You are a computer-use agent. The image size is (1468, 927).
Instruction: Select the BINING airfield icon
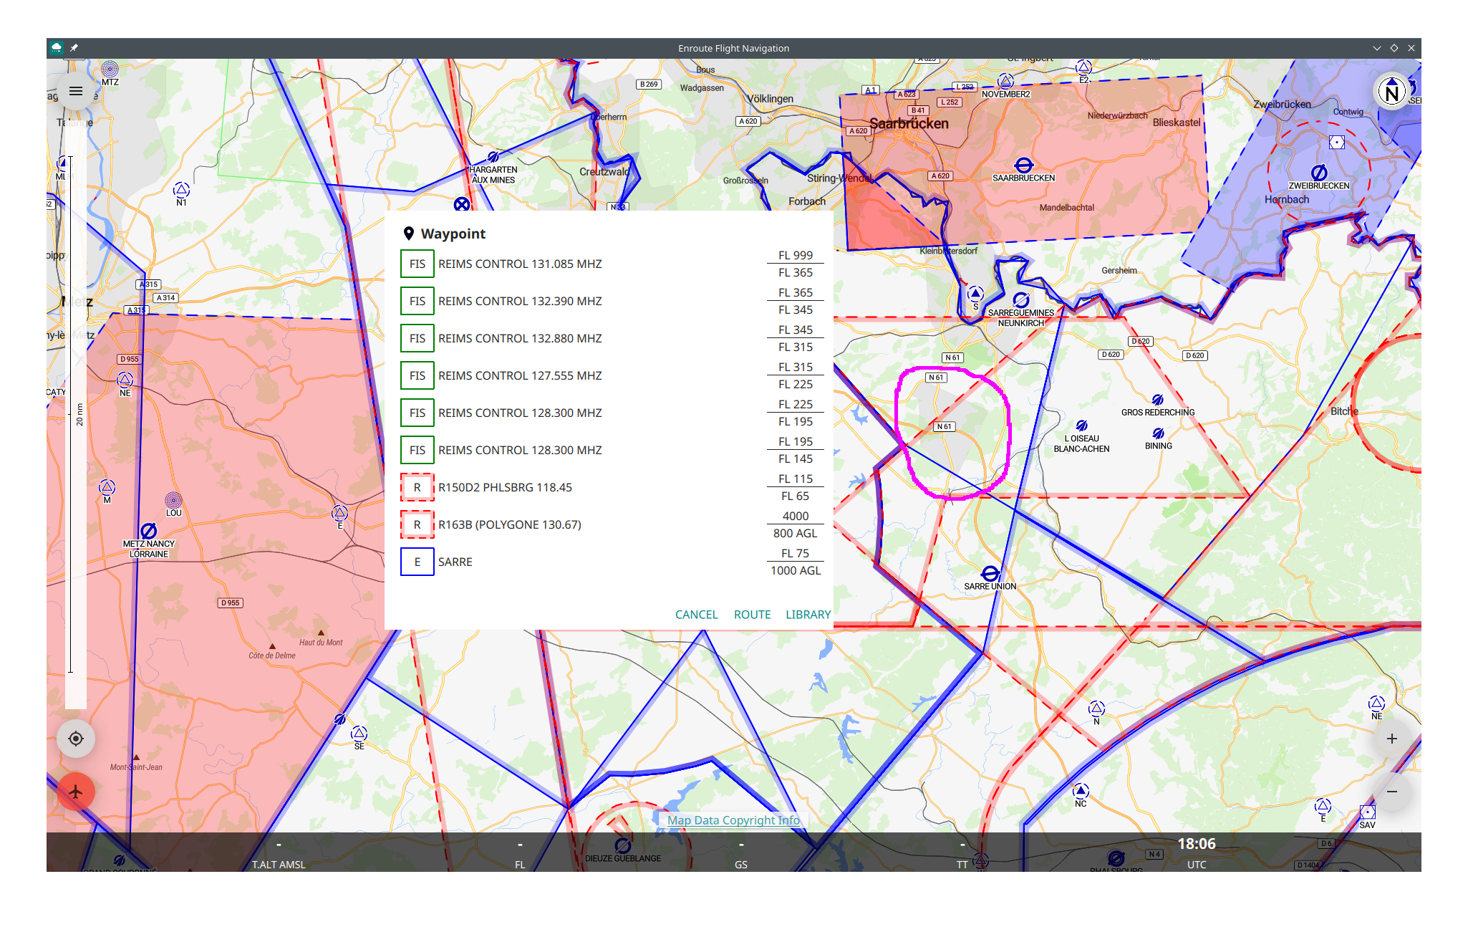pos(1158,433)
